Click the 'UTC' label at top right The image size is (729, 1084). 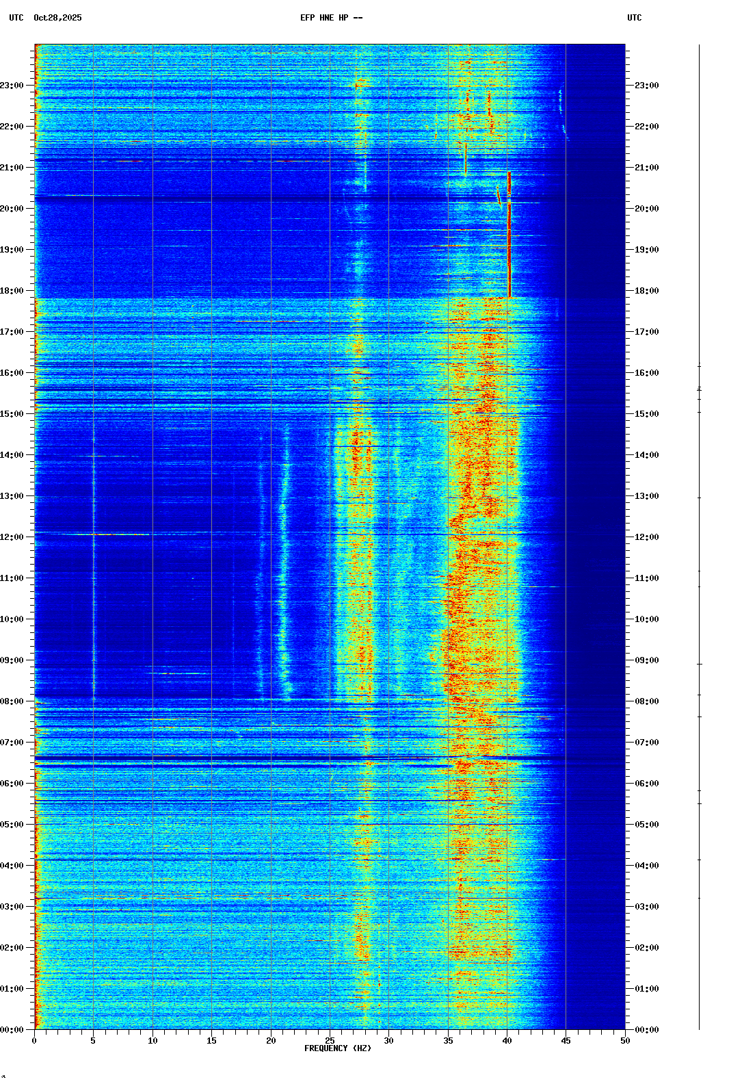634,18
